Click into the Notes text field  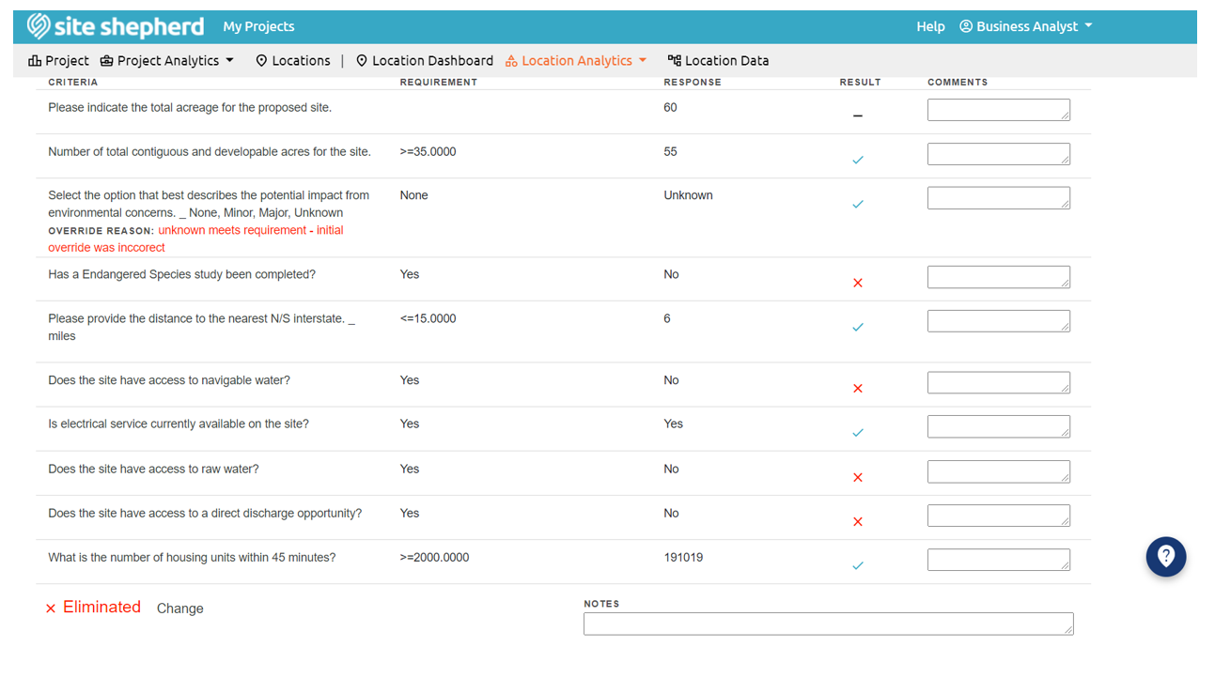coord(827,624)
